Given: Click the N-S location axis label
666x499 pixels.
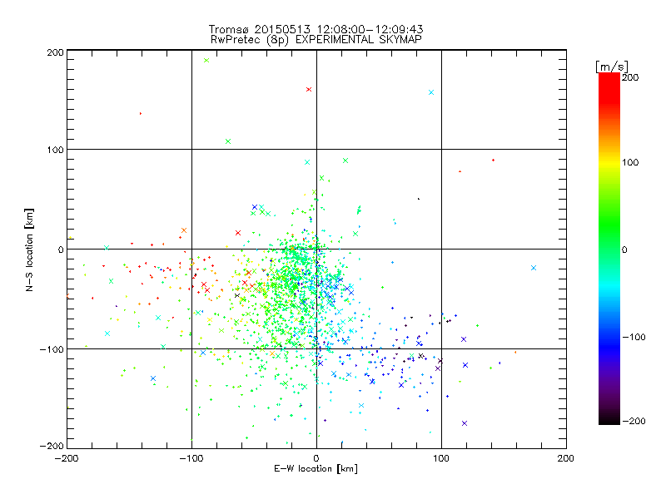Looking at the screenshot, I should 29,249.
